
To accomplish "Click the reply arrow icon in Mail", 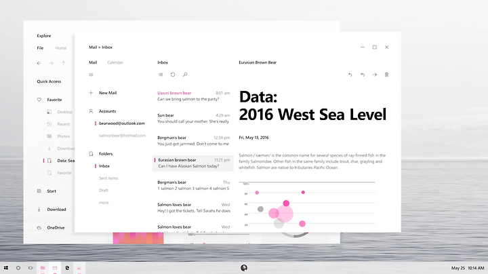I will (x=350, y=75).
